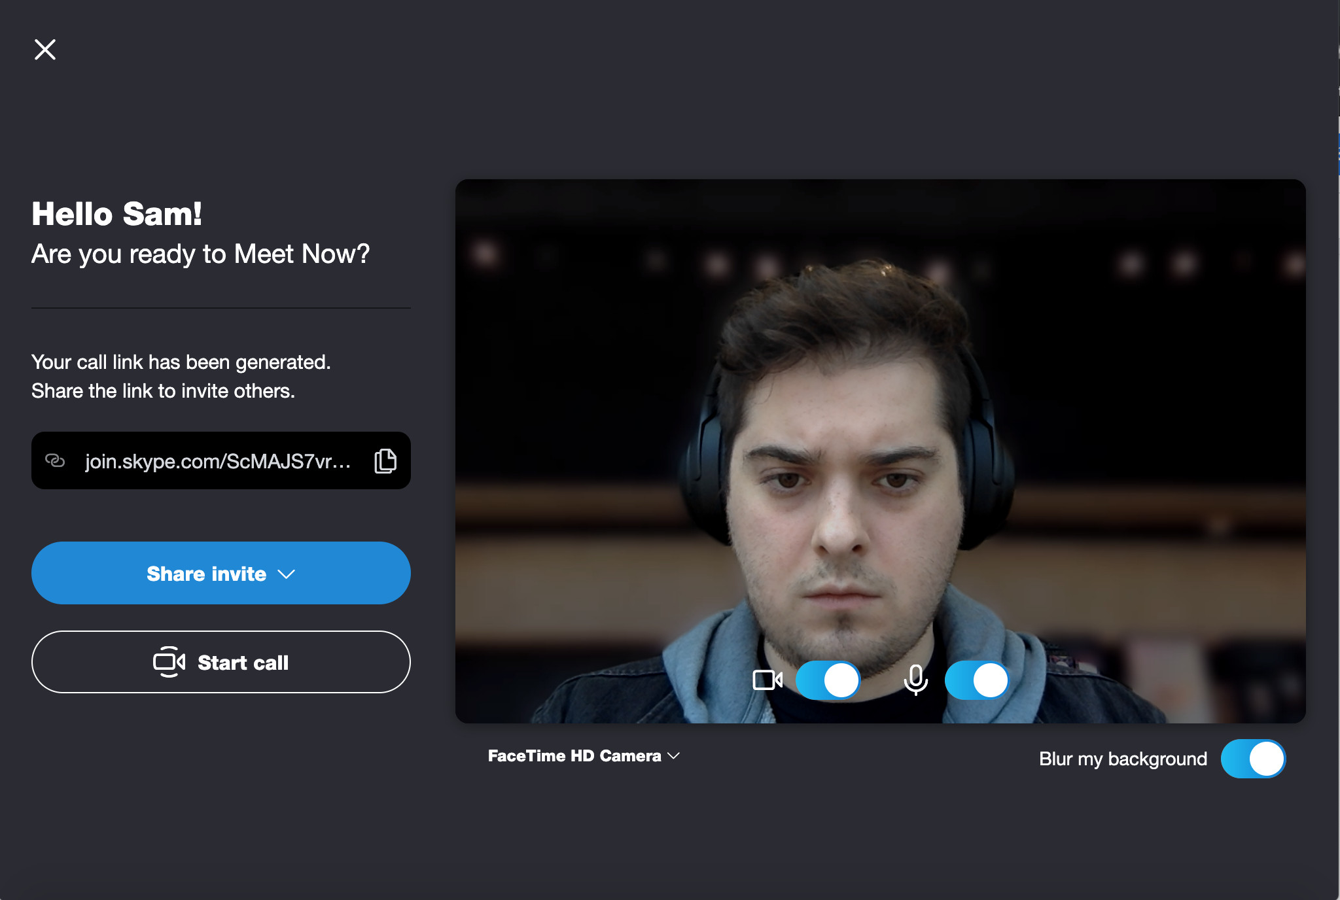Click the Start call button
This screenshot has height=900, width=1340.
(221, 662)
